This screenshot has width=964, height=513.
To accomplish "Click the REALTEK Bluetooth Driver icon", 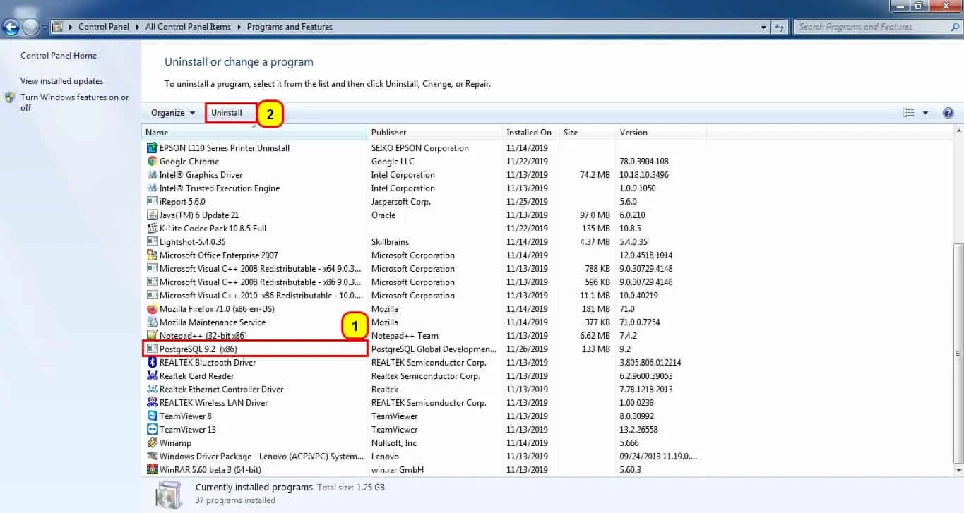I will point(152,363).
